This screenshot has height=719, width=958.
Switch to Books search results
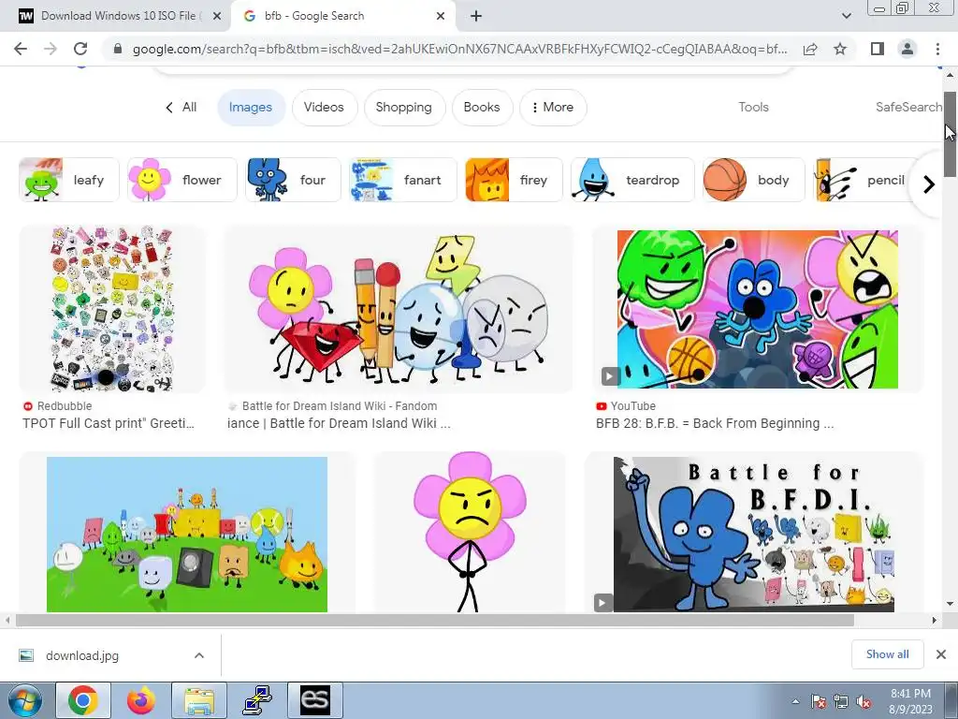[x=482, y=108]
